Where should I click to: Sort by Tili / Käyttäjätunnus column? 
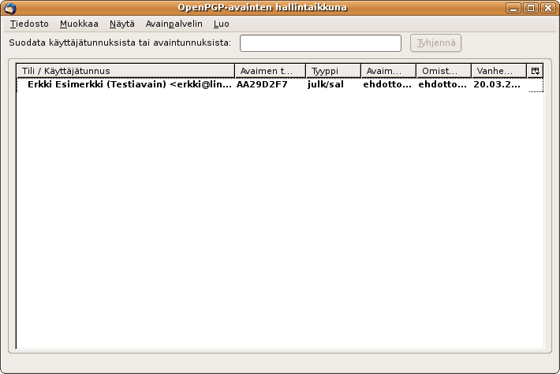[125, 70]
